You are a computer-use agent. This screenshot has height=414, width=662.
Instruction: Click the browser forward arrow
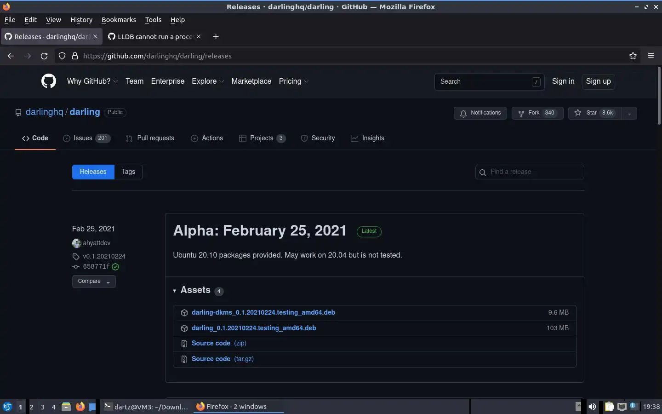click(x=28, y=56)
